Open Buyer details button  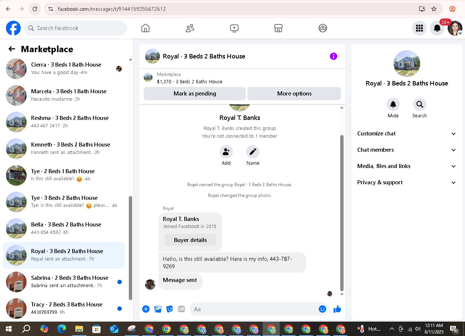[190, 240]
